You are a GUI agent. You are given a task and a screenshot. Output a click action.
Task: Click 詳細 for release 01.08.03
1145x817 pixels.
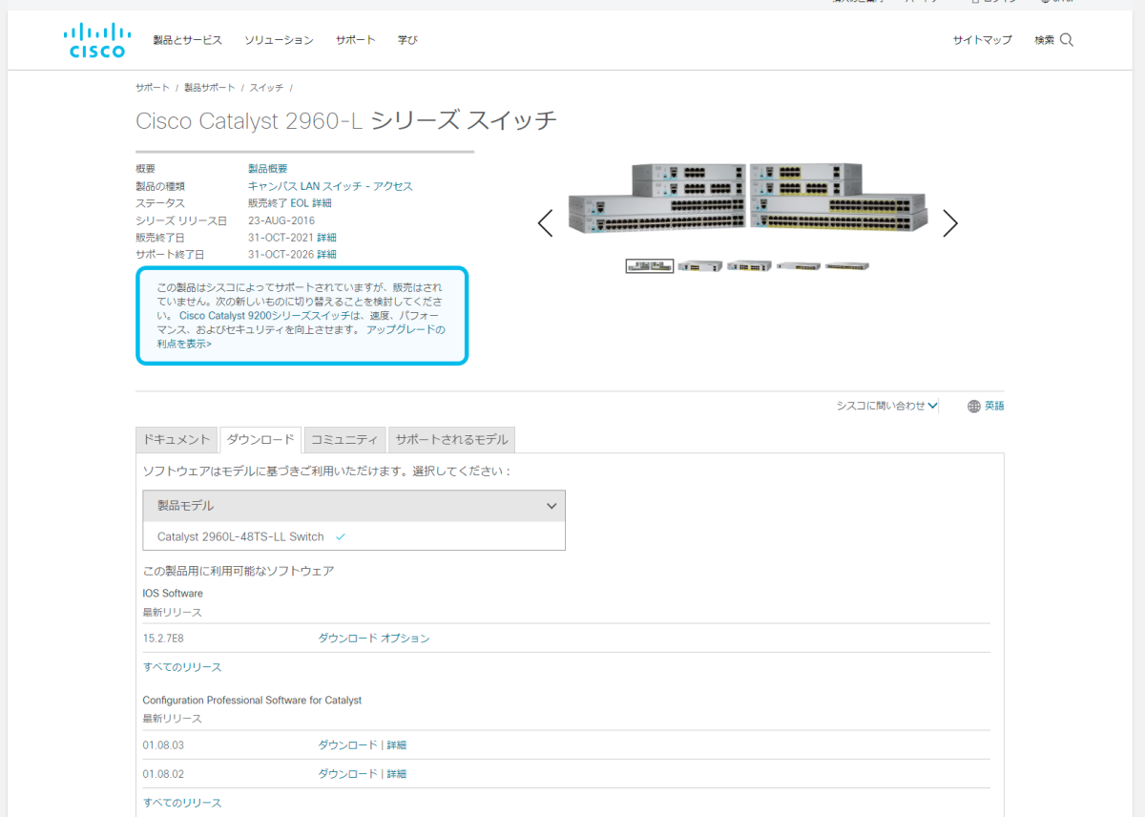tap(396, 745)
